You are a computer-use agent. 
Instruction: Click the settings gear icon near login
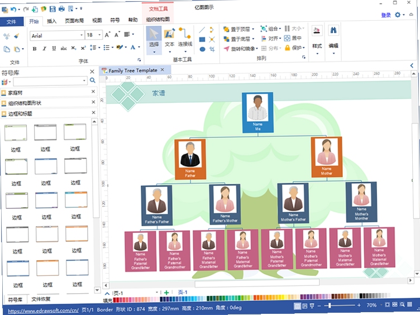tap(398, 15)
